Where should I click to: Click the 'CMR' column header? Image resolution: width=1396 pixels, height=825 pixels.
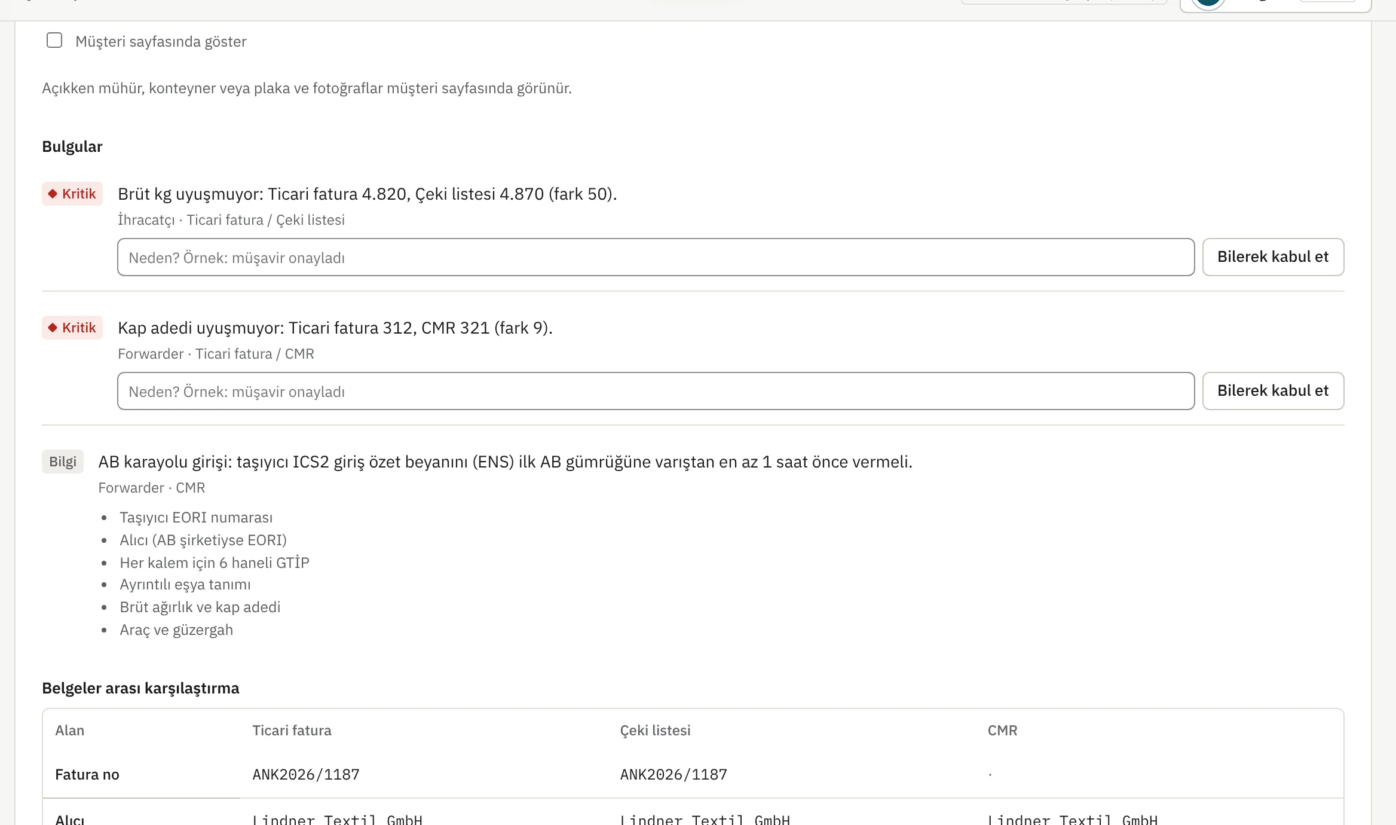tap(1002, 731)
